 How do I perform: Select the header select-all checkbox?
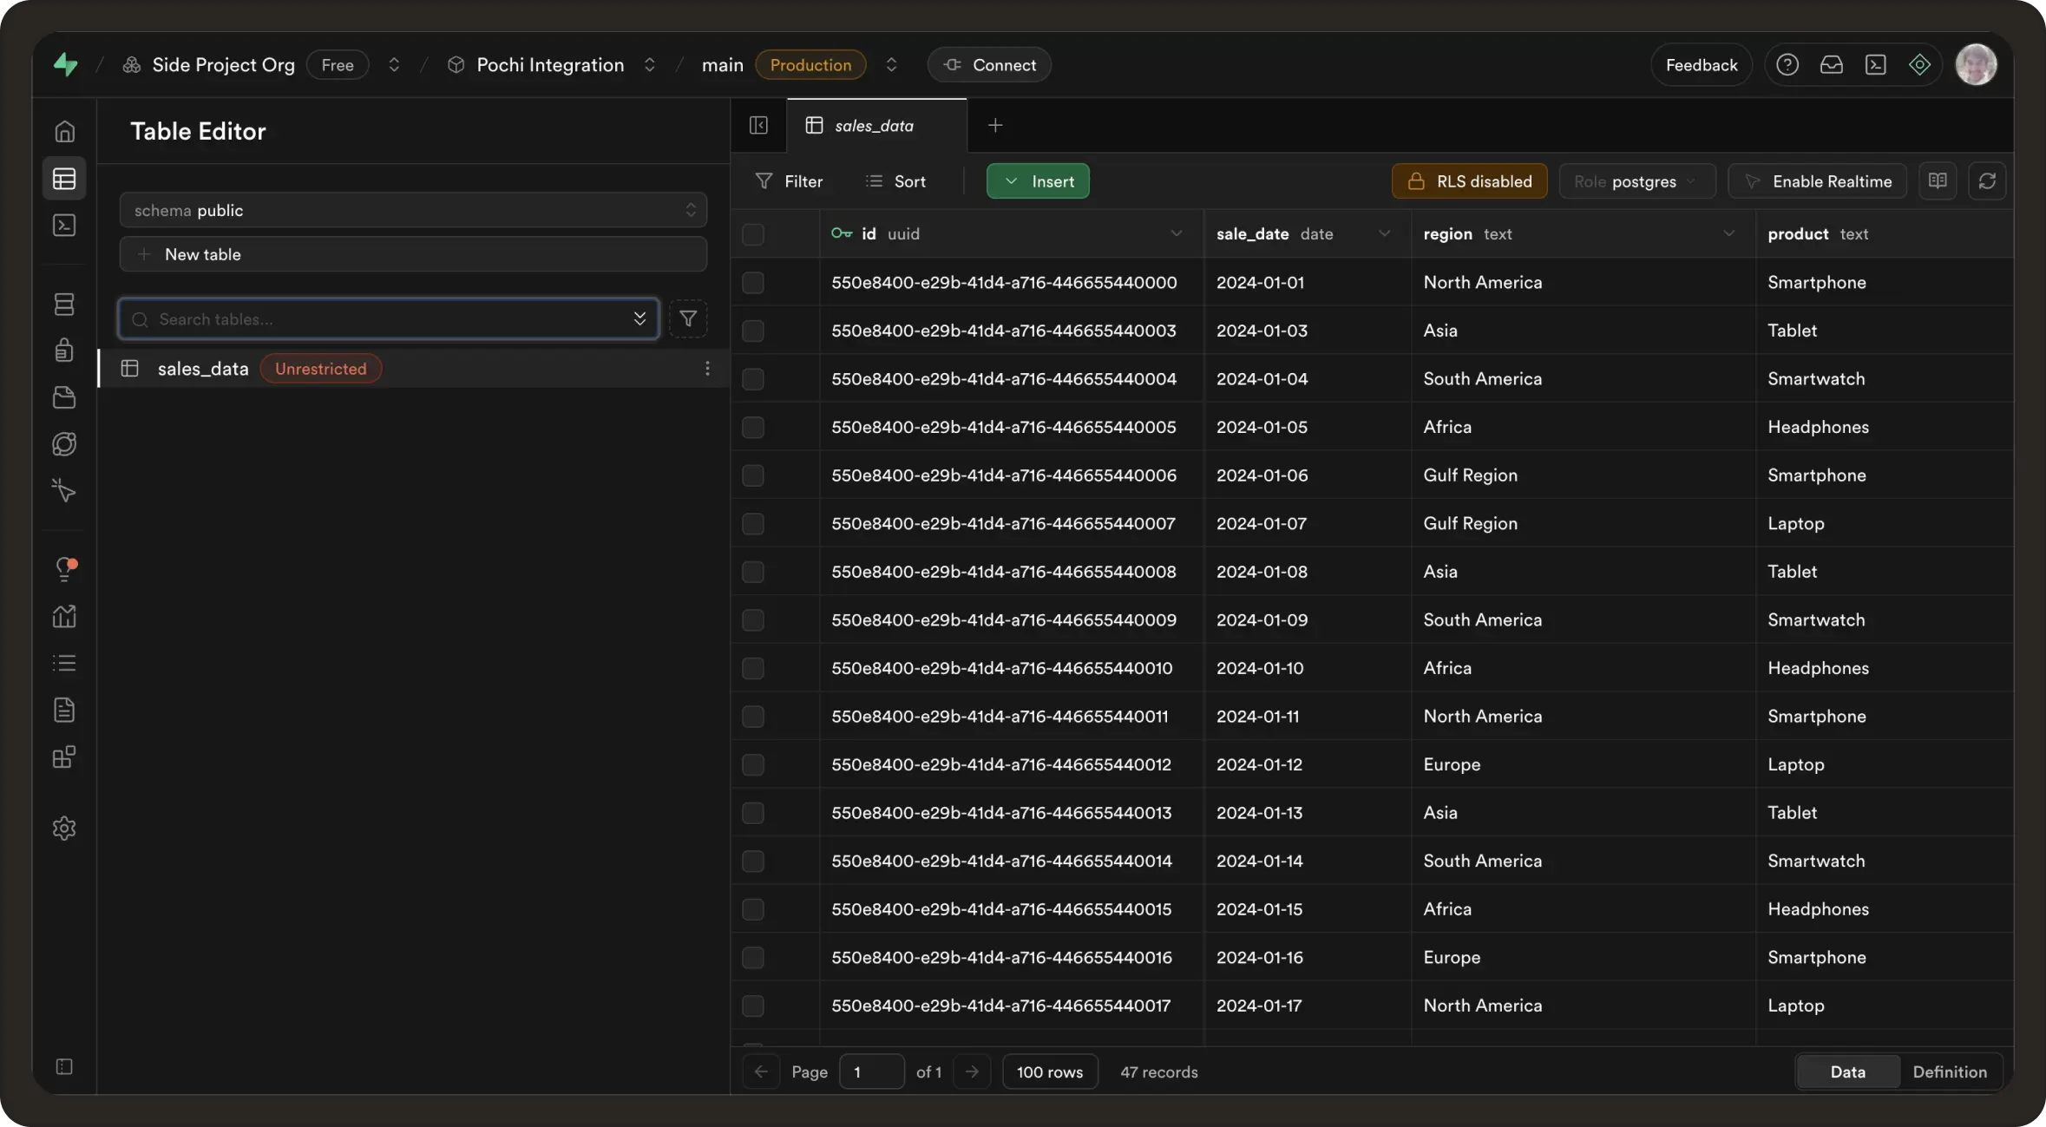[752, 234]
